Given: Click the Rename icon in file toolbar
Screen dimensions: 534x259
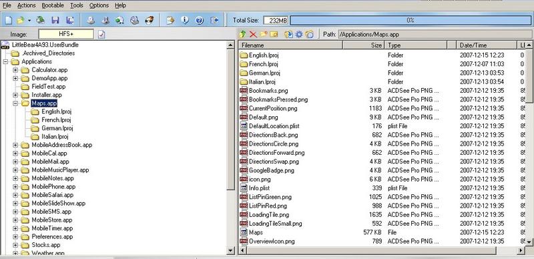Looking at the screenshot, I should (x=274, y=34).
